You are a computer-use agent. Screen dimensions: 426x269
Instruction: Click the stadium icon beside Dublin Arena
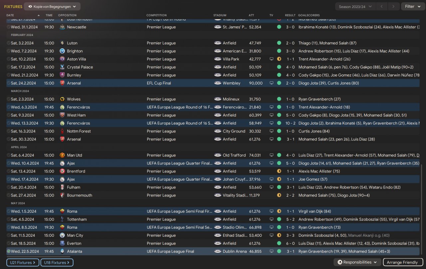[218, 251]
